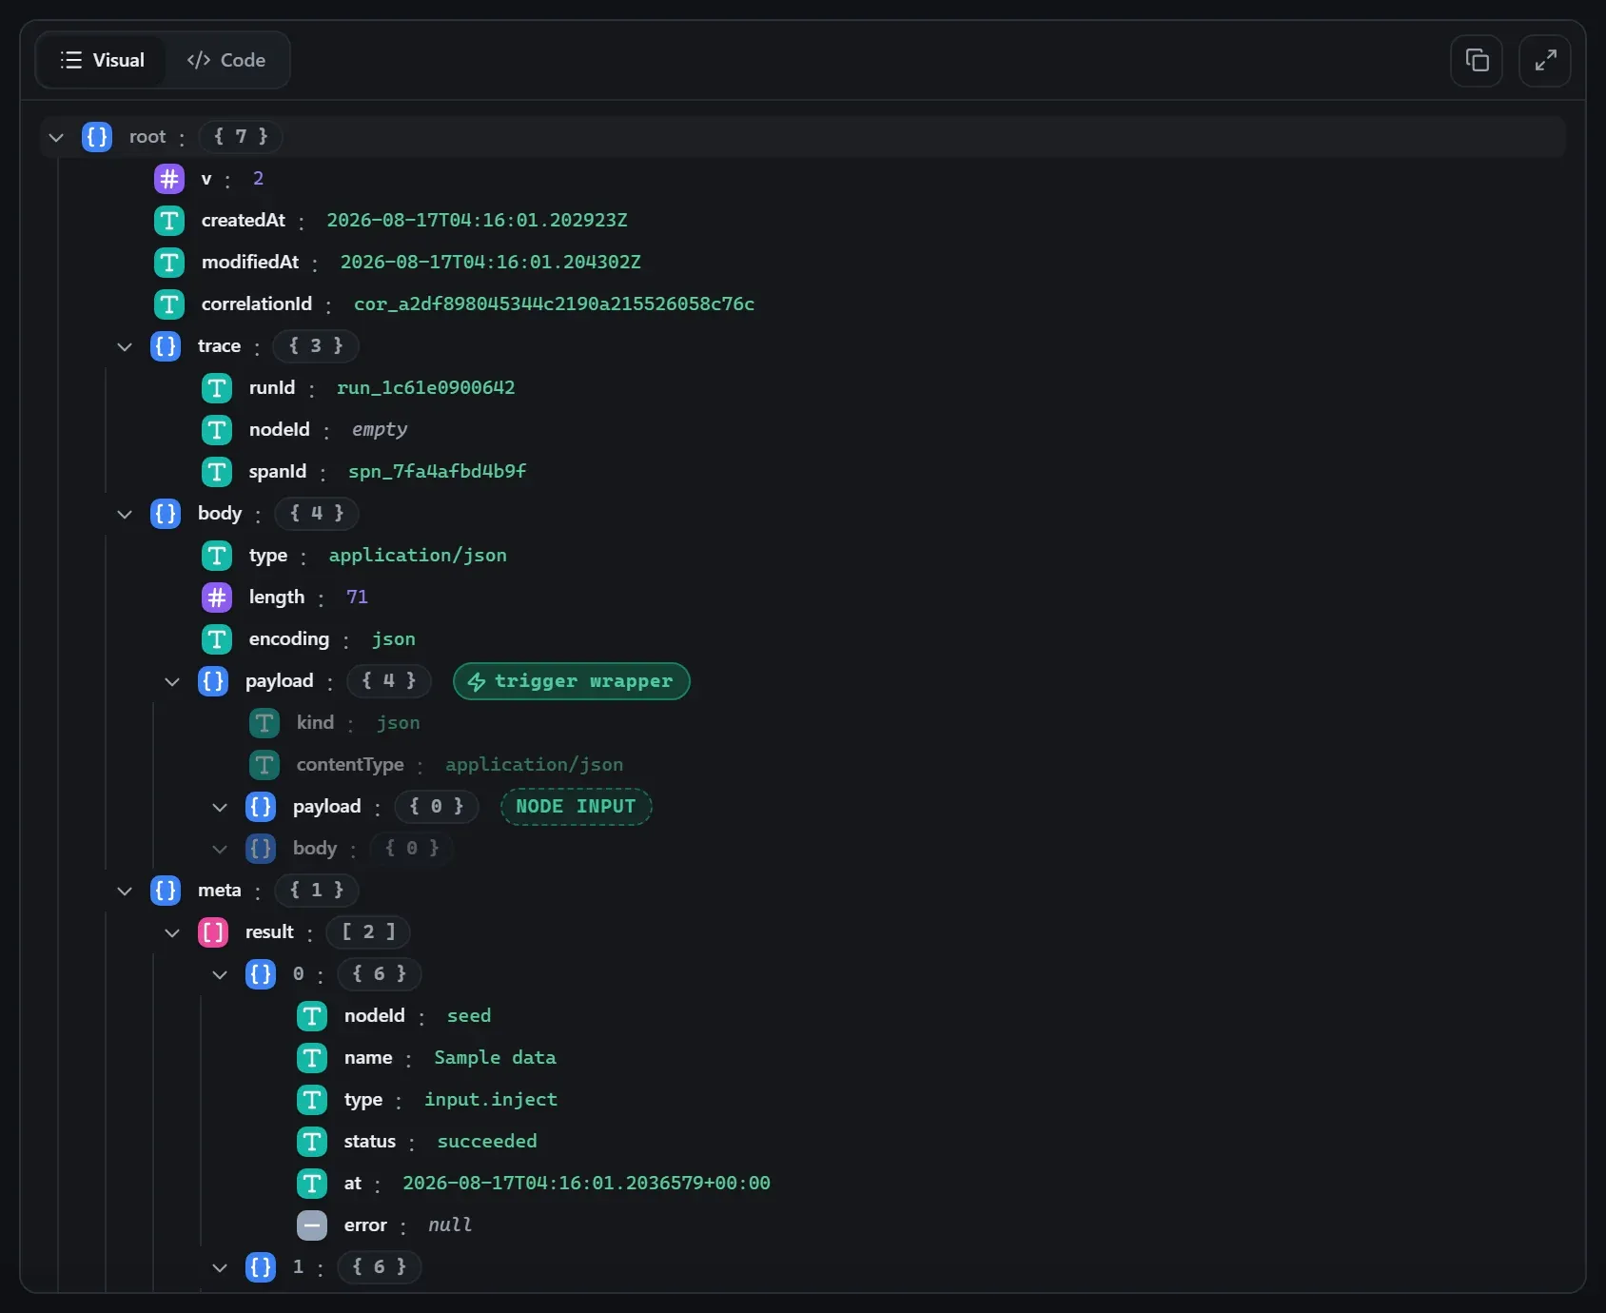Viewport: 1606px width, 1313px height.
Task: Collapse the dimmed body { 0 } node
Action: 220,849
